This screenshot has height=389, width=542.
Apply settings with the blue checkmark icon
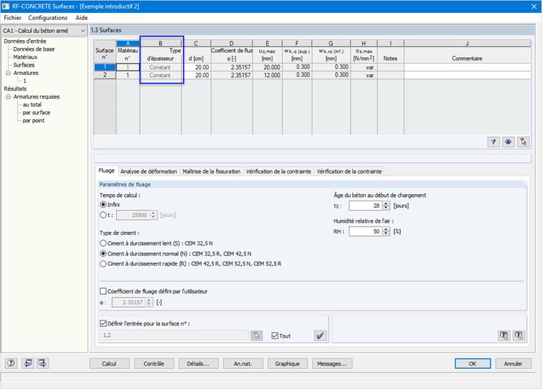coord(320,335)
